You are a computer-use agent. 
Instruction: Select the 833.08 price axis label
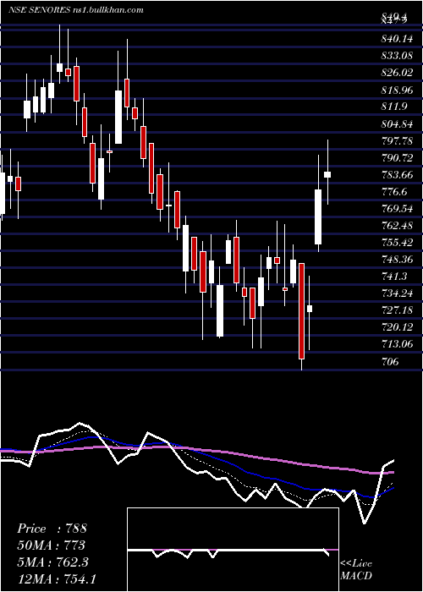coord(395,56)
